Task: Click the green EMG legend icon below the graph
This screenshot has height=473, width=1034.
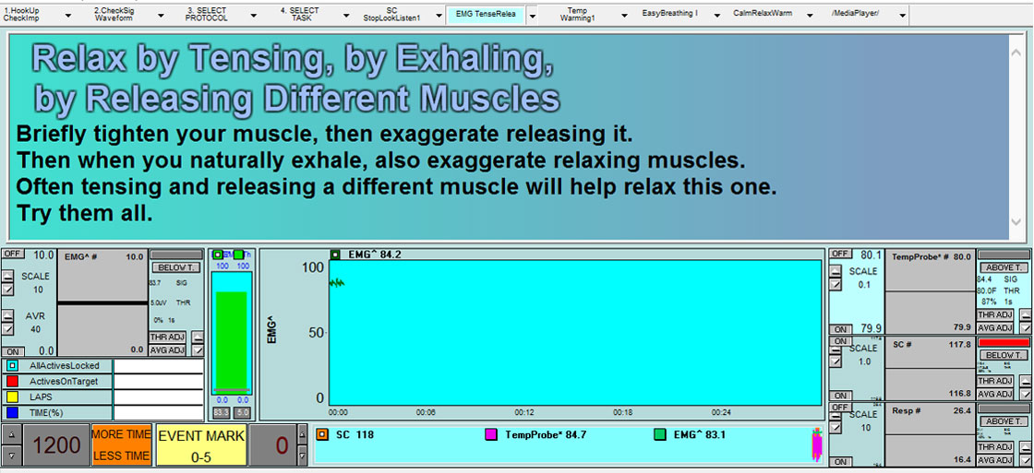Action: 659,434
